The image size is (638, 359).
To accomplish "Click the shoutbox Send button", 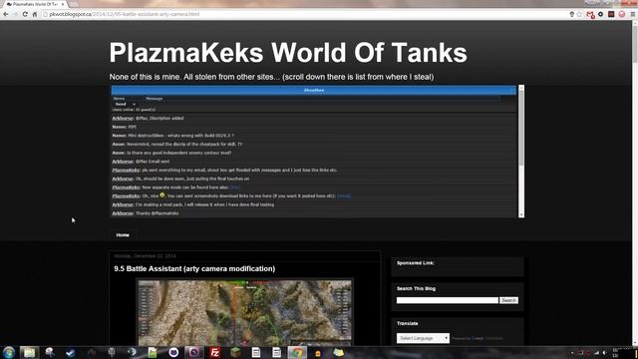I will (121, 104).
